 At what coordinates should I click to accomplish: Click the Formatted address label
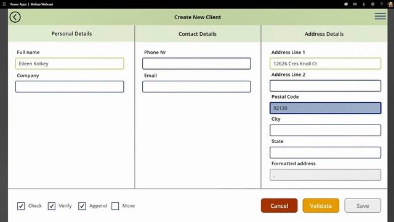tap(293, 163)
